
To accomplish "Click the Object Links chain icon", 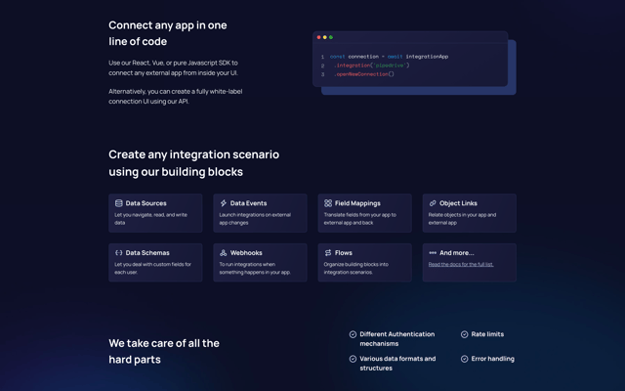I will [433, 203].
